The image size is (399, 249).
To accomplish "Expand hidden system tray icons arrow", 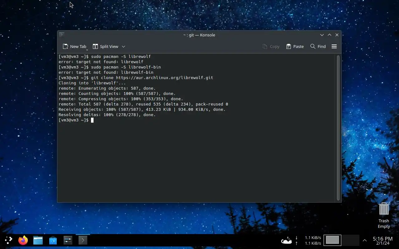I will [365, 240].
